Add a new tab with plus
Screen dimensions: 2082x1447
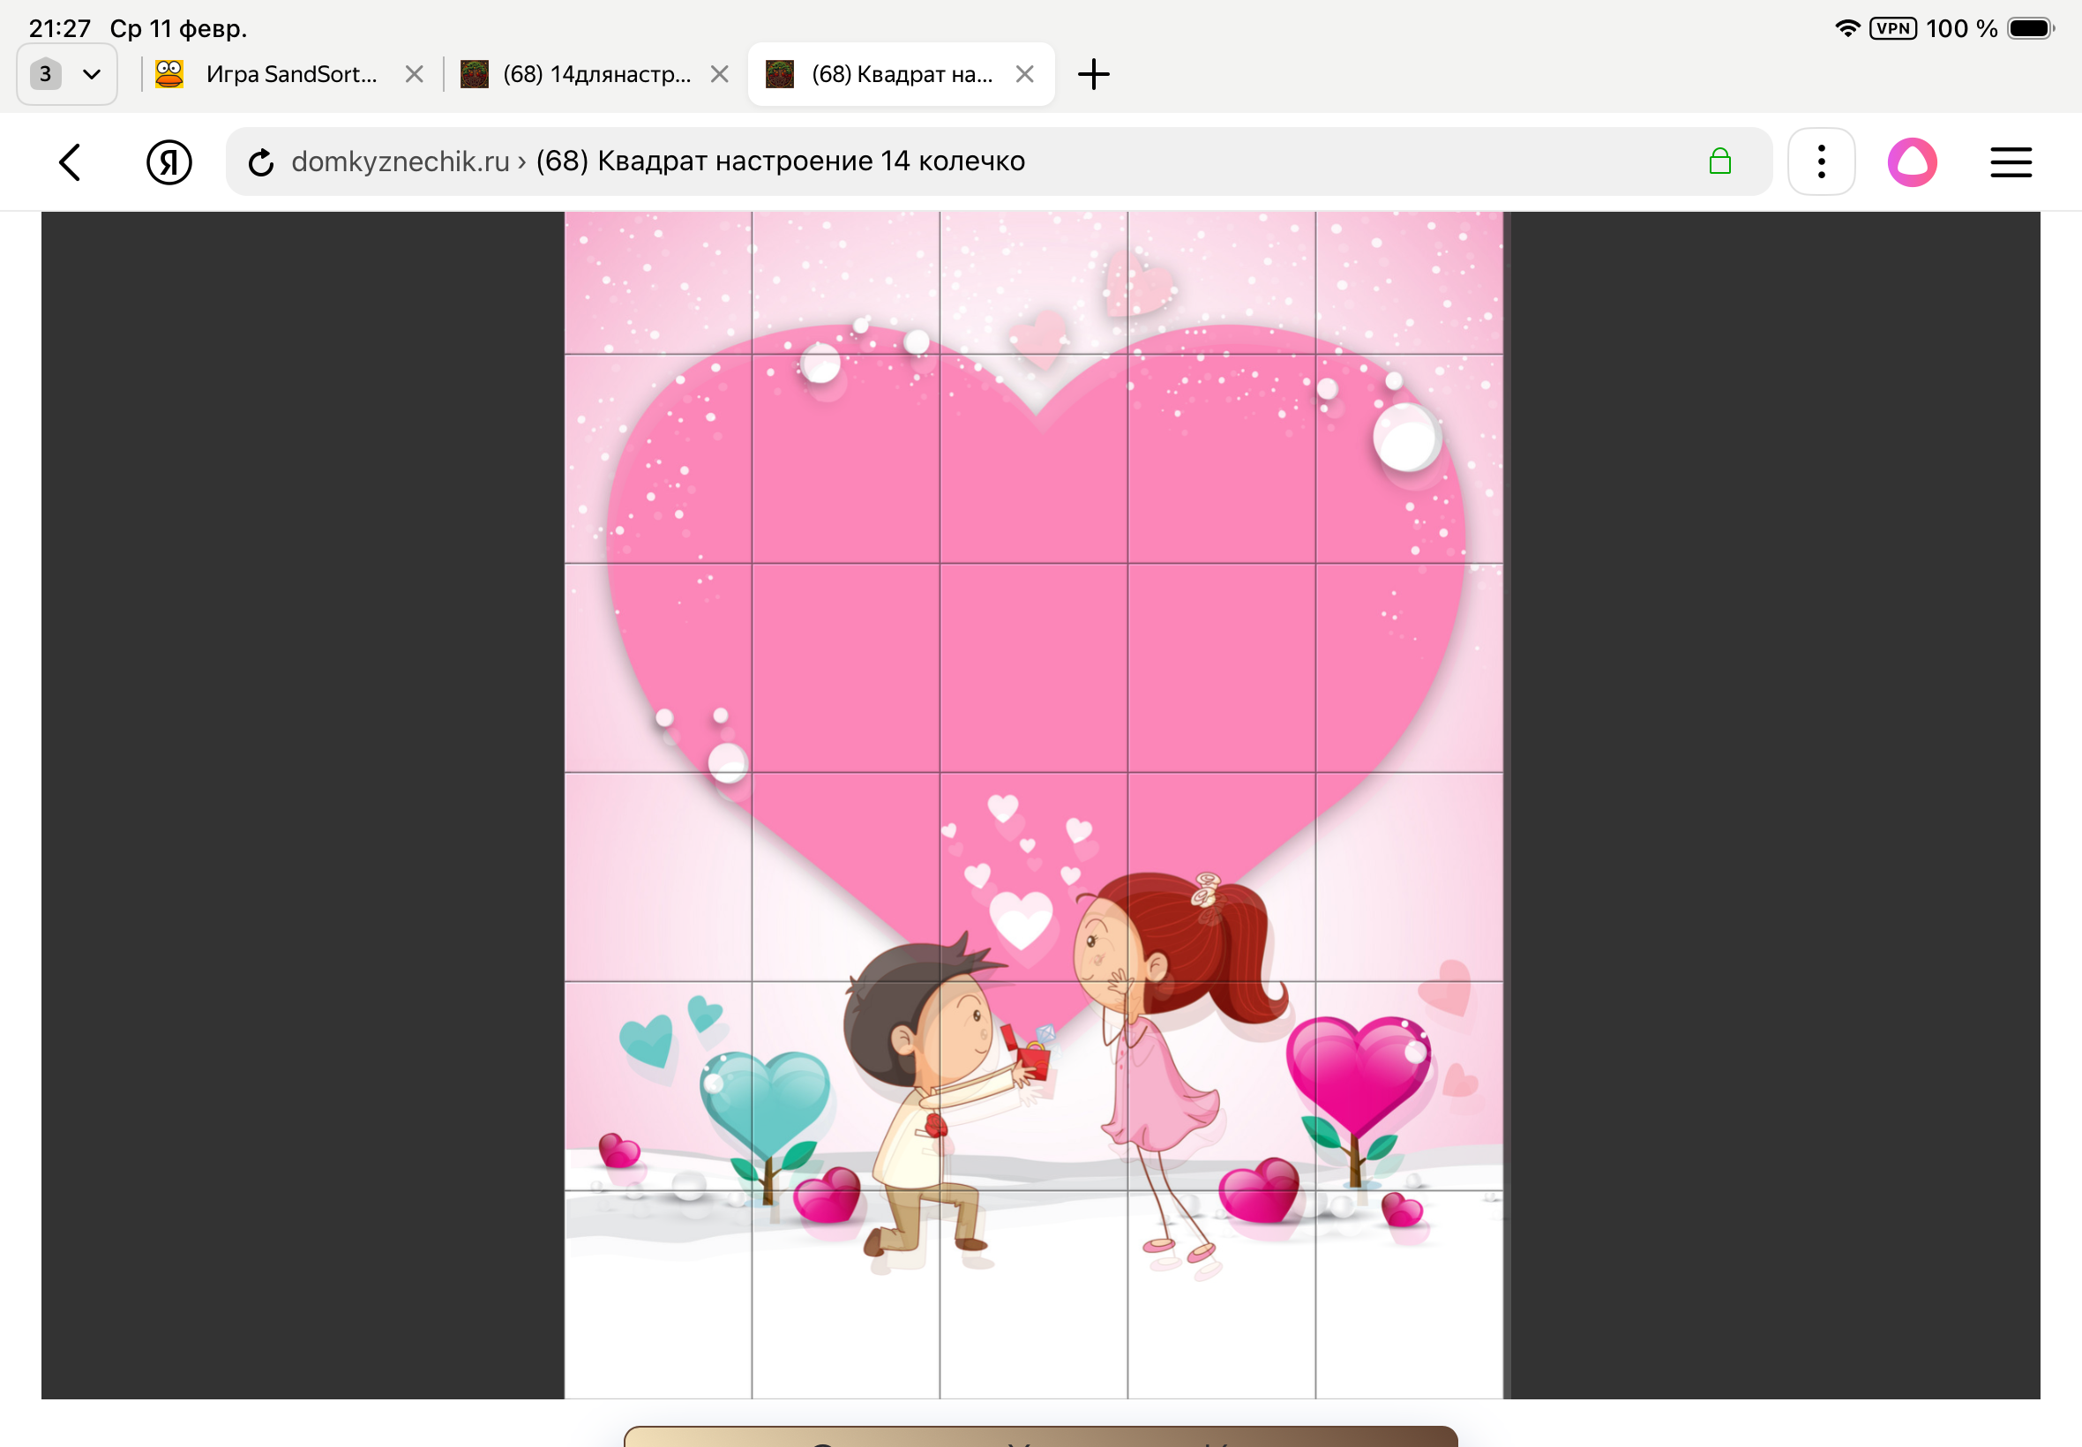[x=1093, y=74]
